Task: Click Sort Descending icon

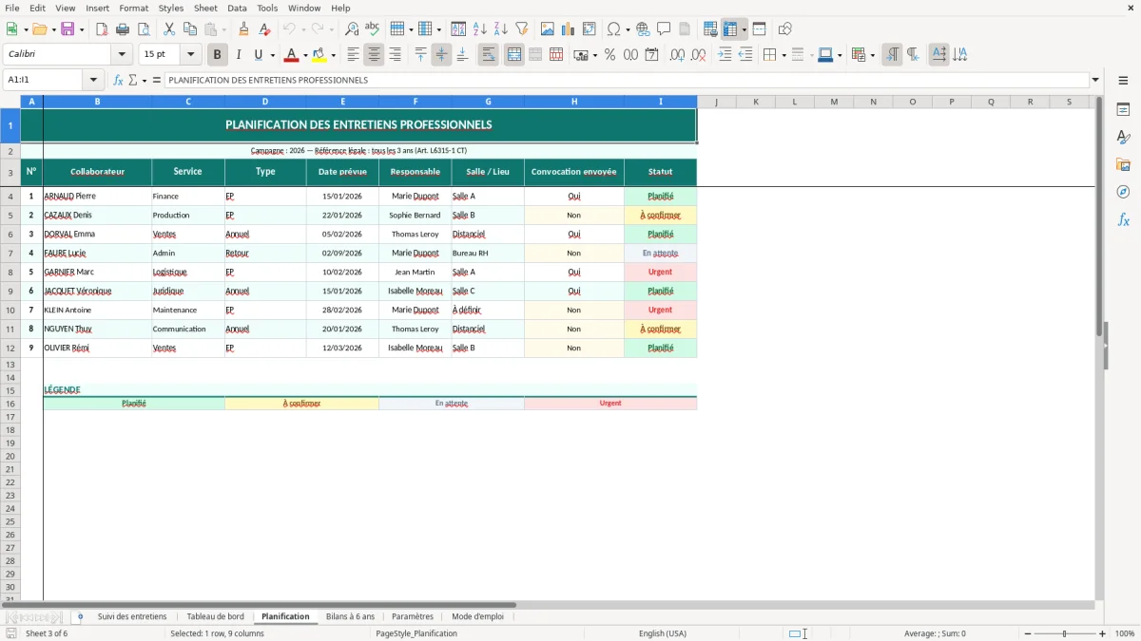Action: pyautogui.click(x=501, y=29)
